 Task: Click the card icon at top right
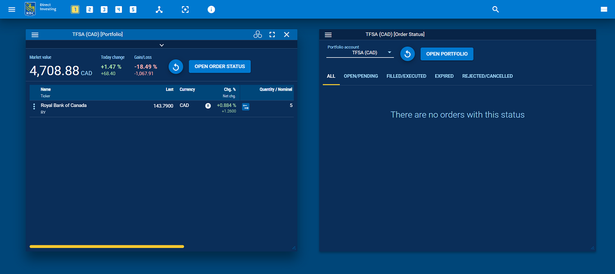click(x=604, y=9)
